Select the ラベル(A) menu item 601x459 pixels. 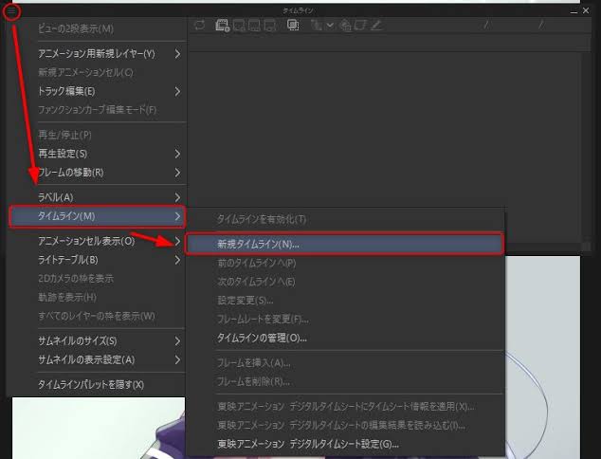55,196
